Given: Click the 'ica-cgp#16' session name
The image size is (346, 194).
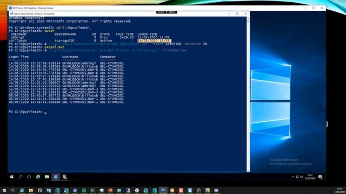Looking at the screenshot, I should (x=64, y=41).
